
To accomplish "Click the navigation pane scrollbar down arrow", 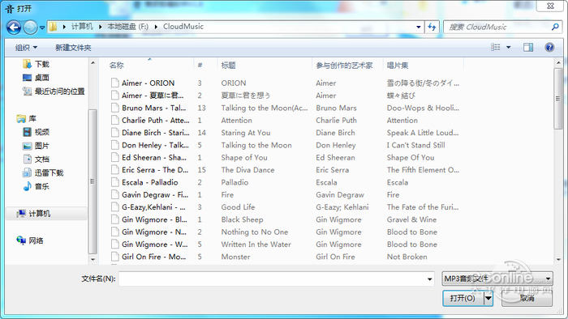I will coord(93,259).
